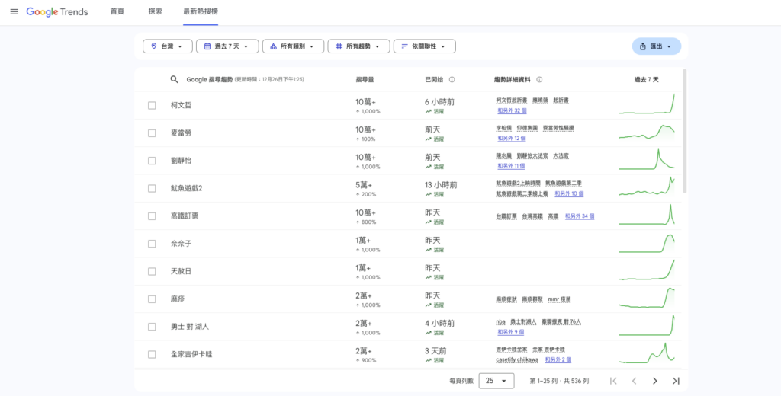Screen dimensions: 781x396
Task: Select the checkbox for 麻疹
Action: (x=152, y=299)
